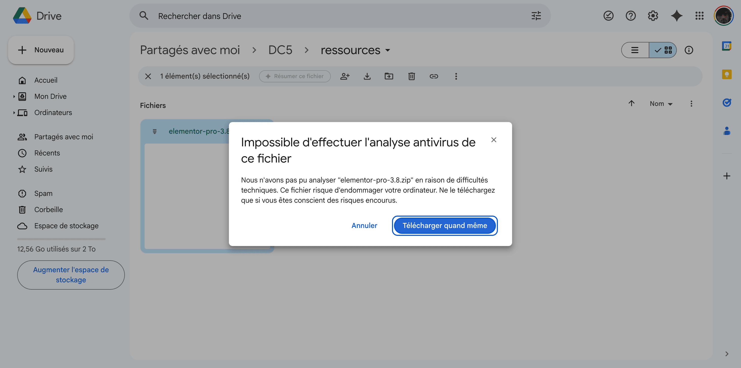Open Partagés avec moi in sidebar

(x=64, y=137)
